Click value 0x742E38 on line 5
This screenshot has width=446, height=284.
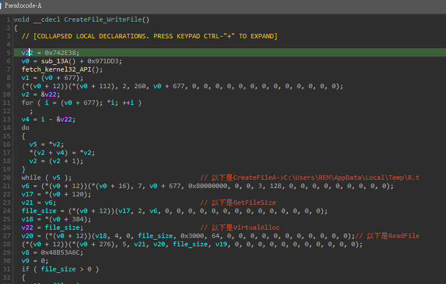[x=60, y=53]
